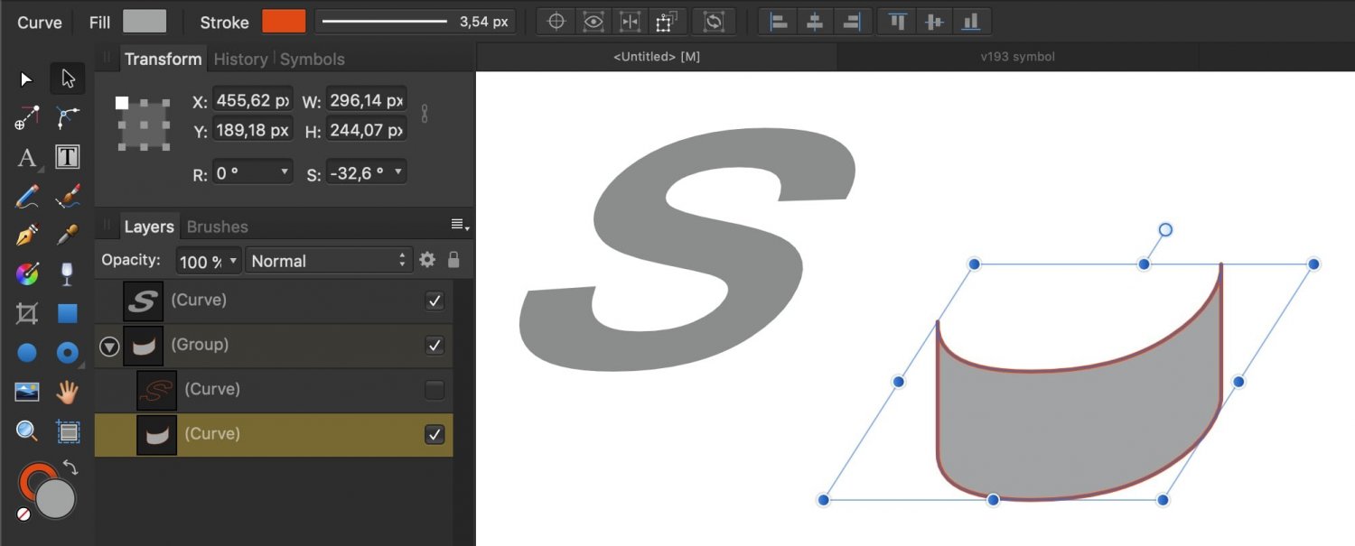
Task: Enable the hidden Curve layer checkbox
Action: [x=435, y=390]
